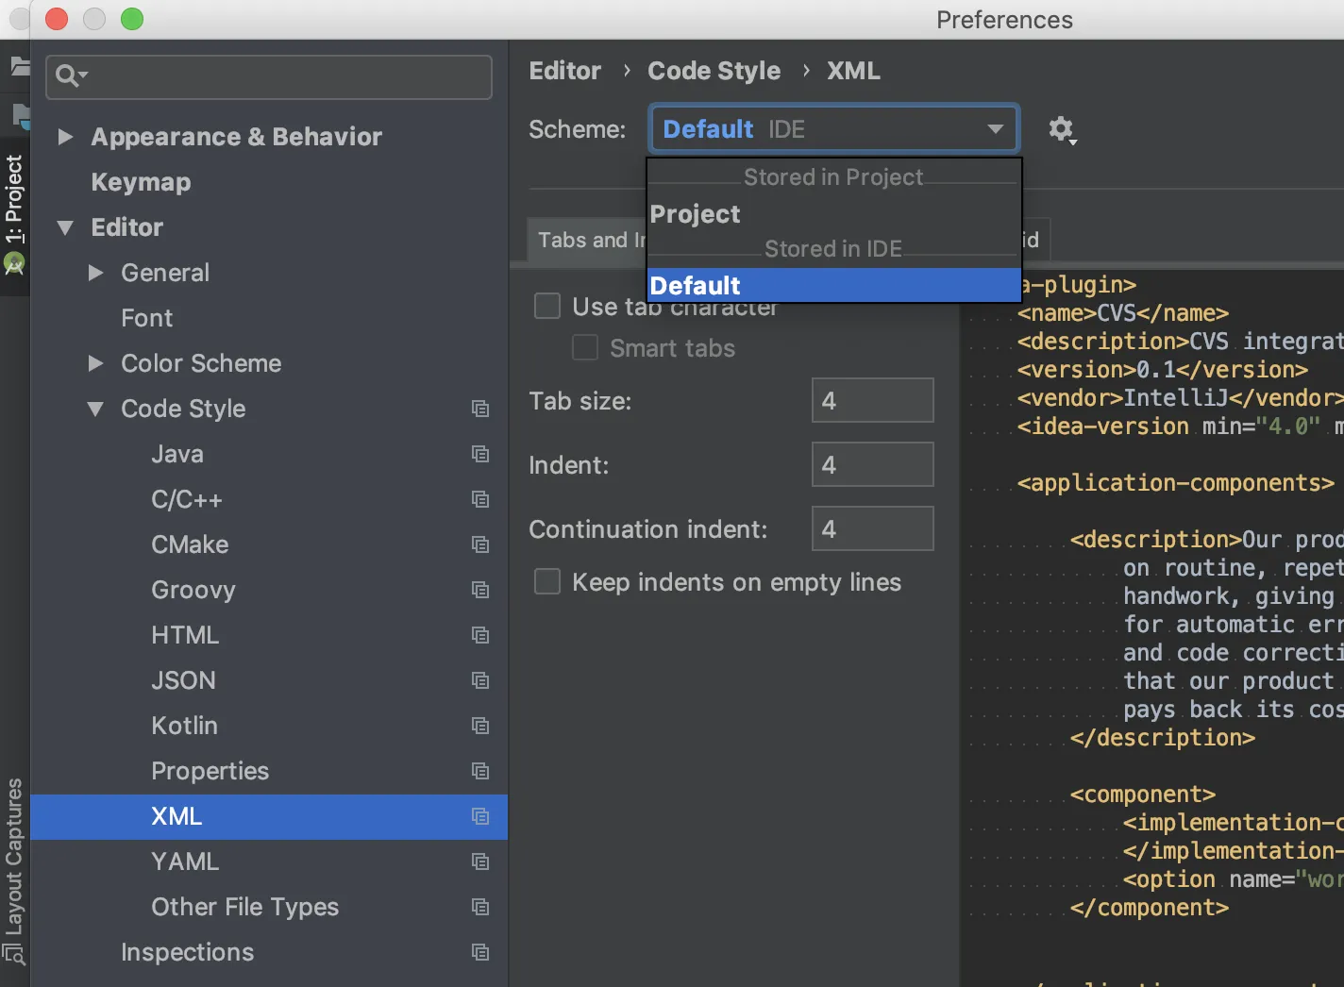Click project-level icon next to Java
Image resolution: width=1344 pixels, height=987 pixels.
point(480,454)
